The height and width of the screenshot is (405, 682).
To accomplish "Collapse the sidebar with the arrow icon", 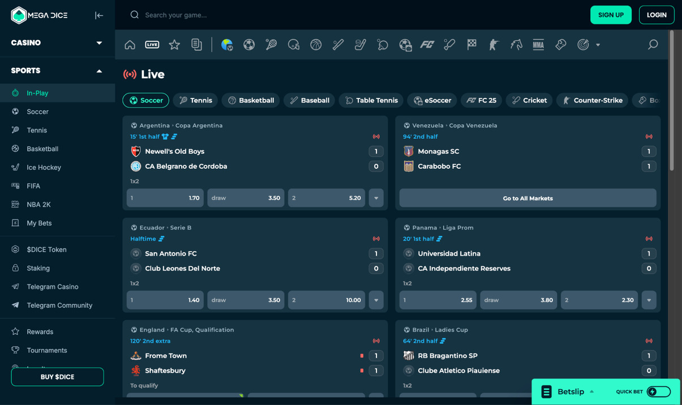I will tap(99, 15).
